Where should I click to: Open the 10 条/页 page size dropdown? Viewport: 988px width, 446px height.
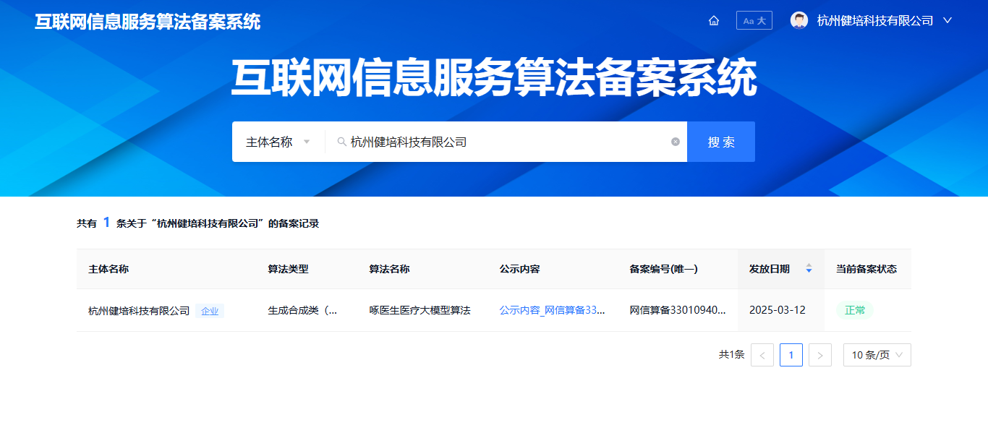tap(877, 355)
